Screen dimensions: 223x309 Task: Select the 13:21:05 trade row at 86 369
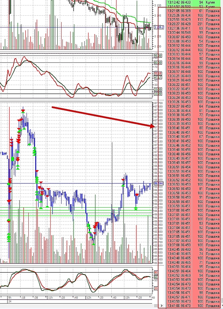(x=193, y=11)
